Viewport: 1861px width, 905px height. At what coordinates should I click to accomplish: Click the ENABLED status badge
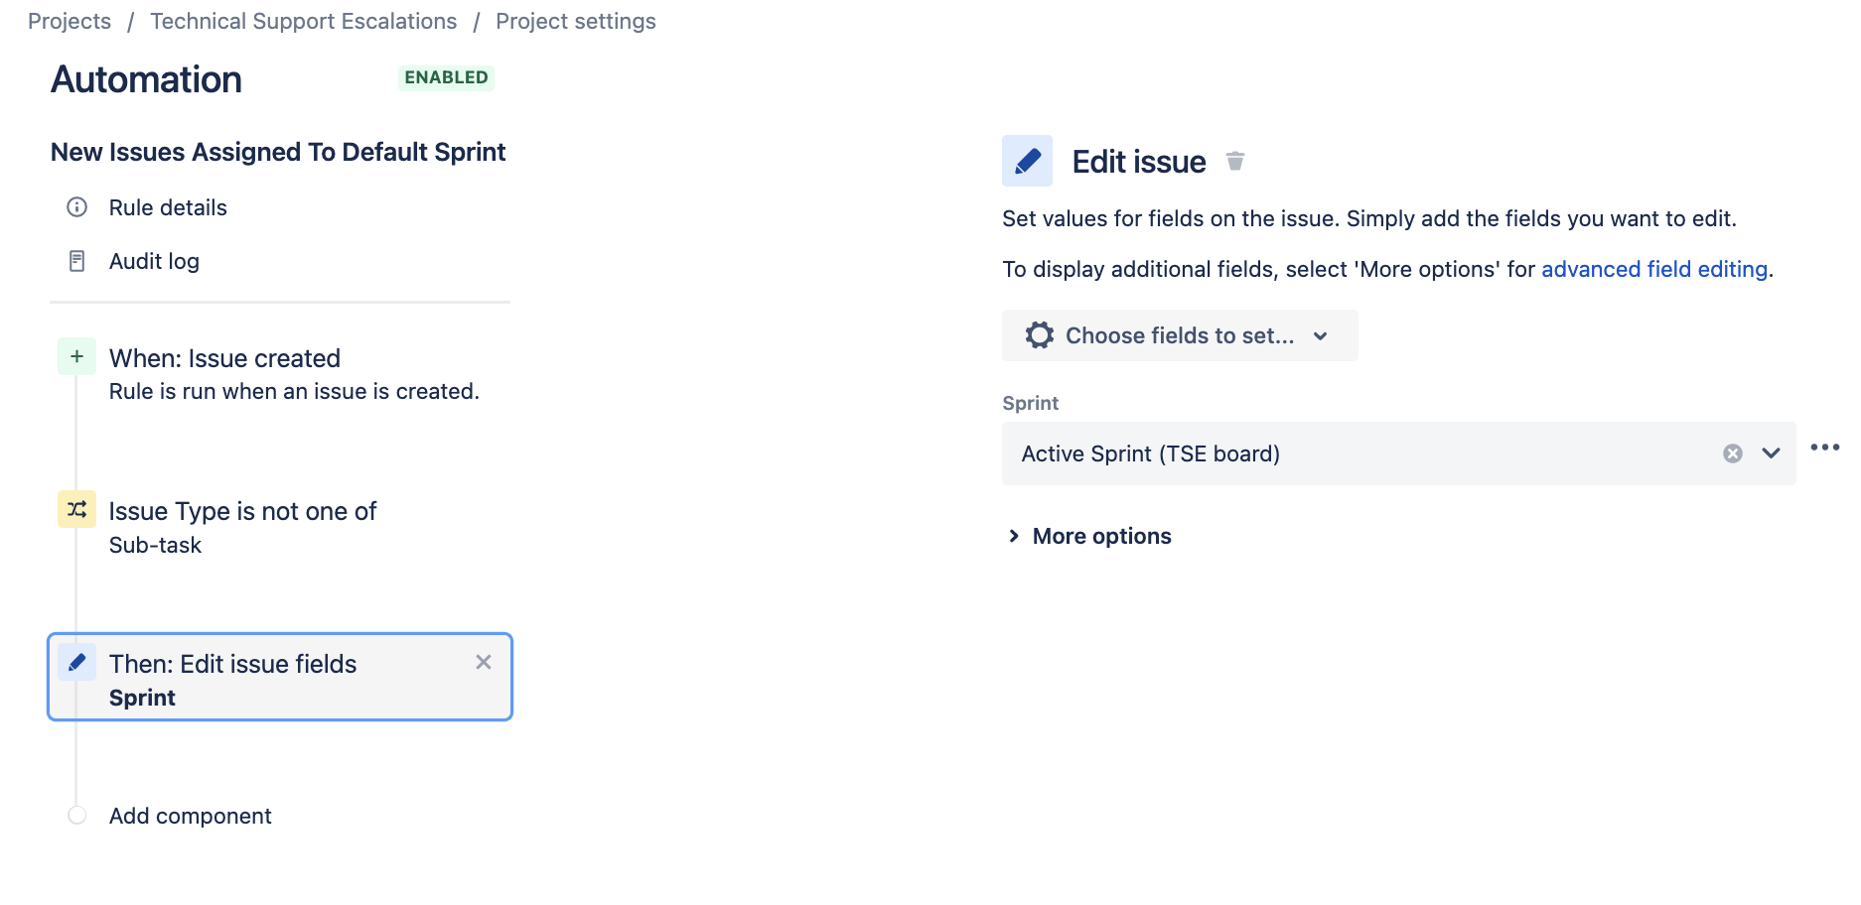tap(445, 77)
